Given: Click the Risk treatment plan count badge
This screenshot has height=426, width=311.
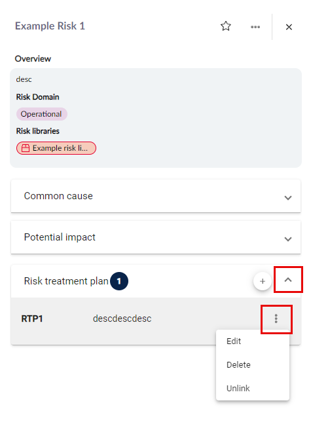Looking at the screenshot, I should click(x=119, y=281).
